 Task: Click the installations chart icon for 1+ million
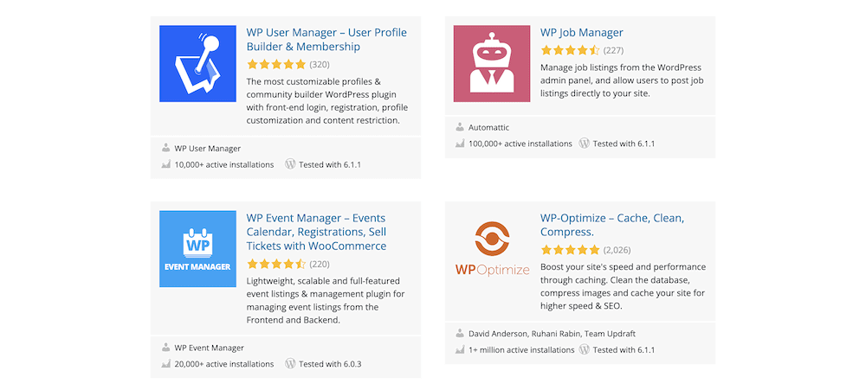[460, 349]
